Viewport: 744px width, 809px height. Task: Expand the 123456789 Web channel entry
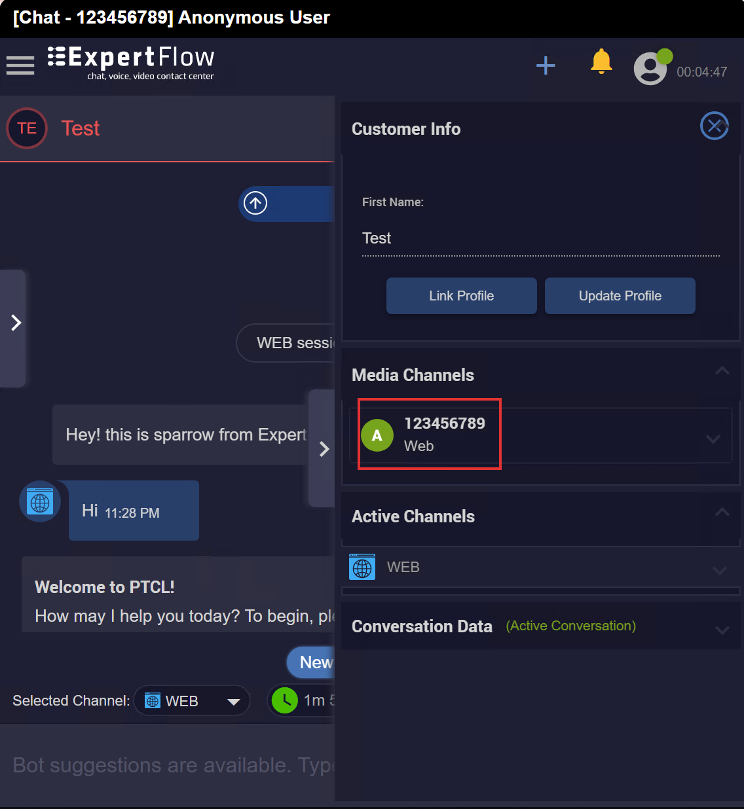[x=713, y=439]
